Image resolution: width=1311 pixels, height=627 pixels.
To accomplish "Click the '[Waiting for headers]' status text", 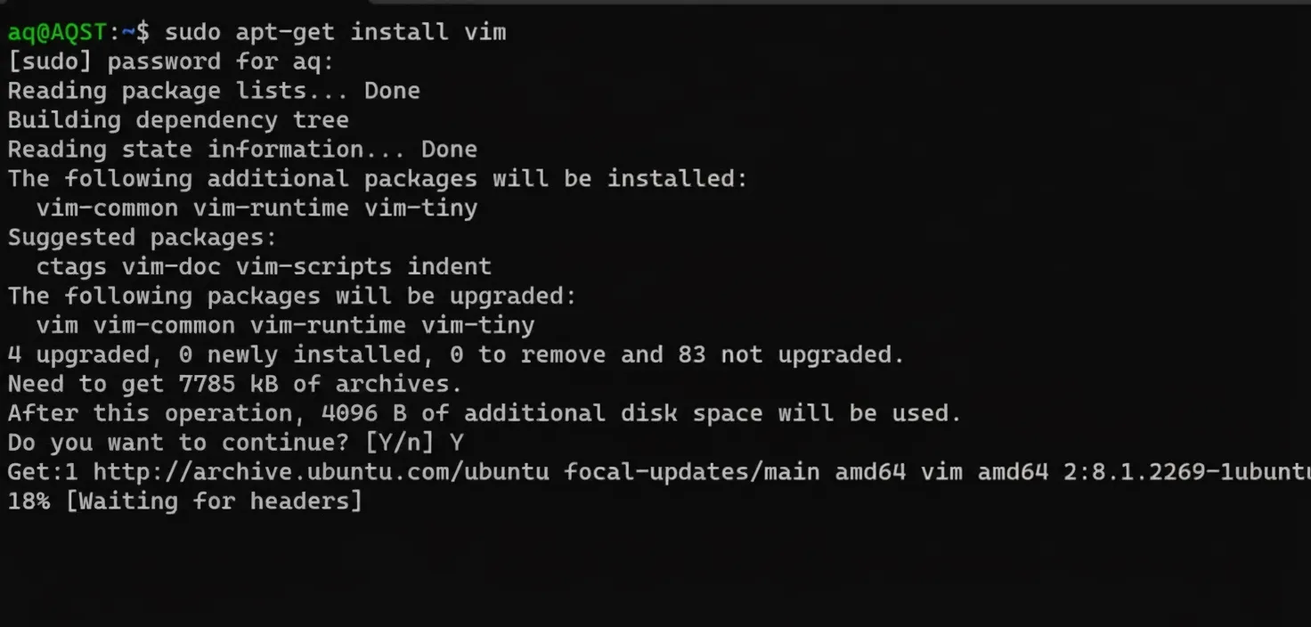I will click(x=214, y=501).
